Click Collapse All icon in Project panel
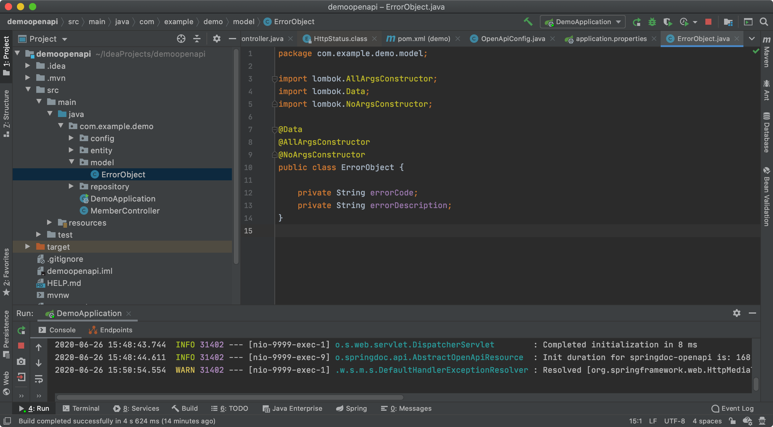773x427 pixels. coord(197,39)
